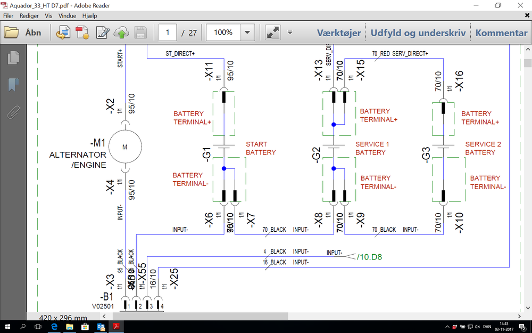Click the SERVICE 2 BATTERY label
Viewport: 532px width, 333px height.
483,148
